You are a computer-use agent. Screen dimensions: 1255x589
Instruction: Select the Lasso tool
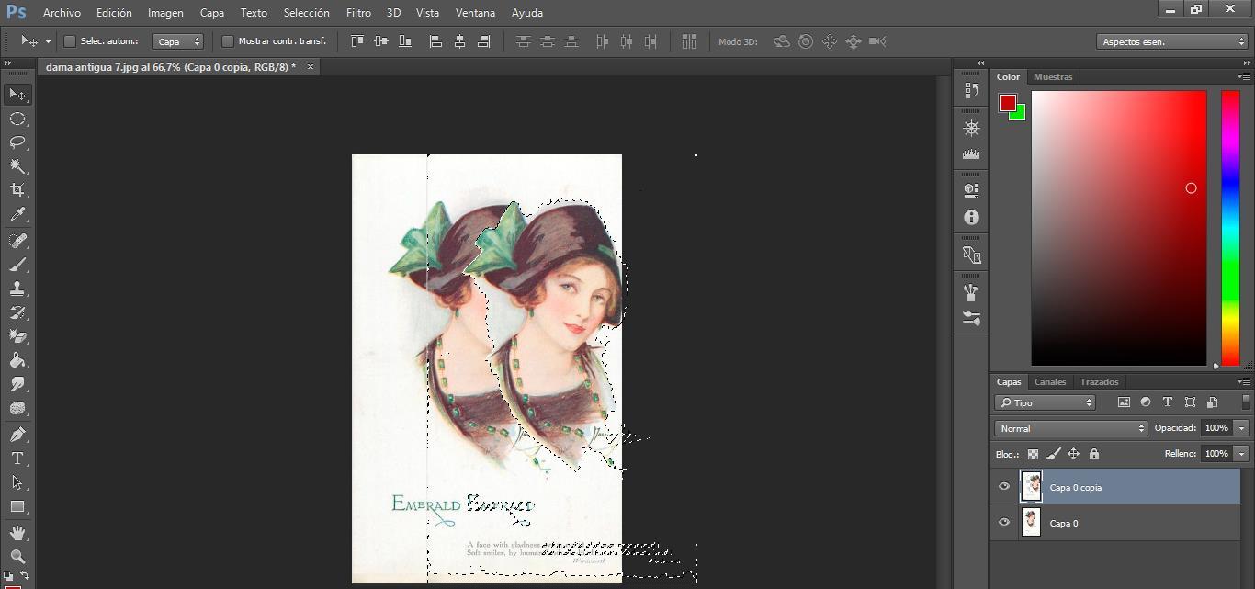(17, 142)
